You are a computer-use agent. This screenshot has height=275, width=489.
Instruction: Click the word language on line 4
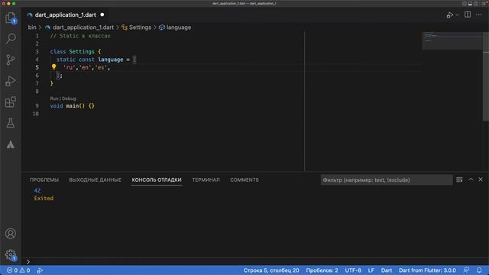click(110, 60)
